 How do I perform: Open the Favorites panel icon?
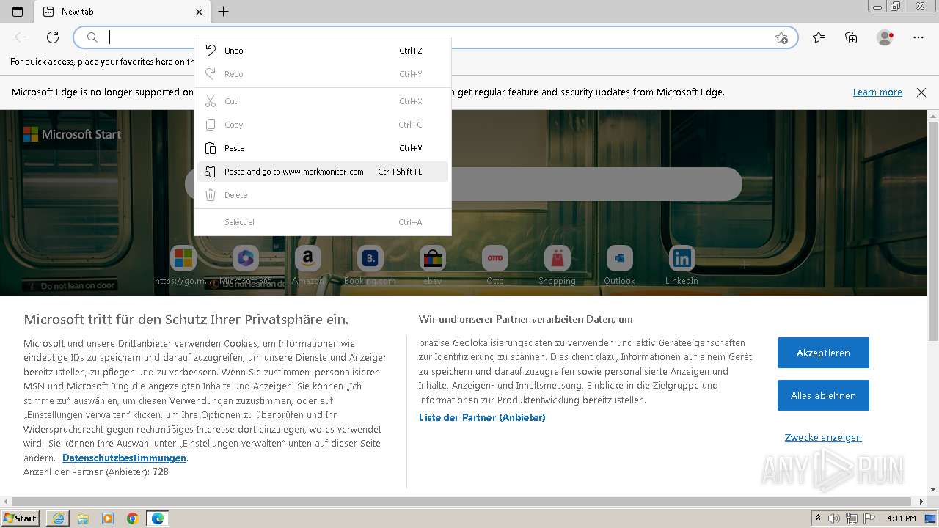(819, 37)
